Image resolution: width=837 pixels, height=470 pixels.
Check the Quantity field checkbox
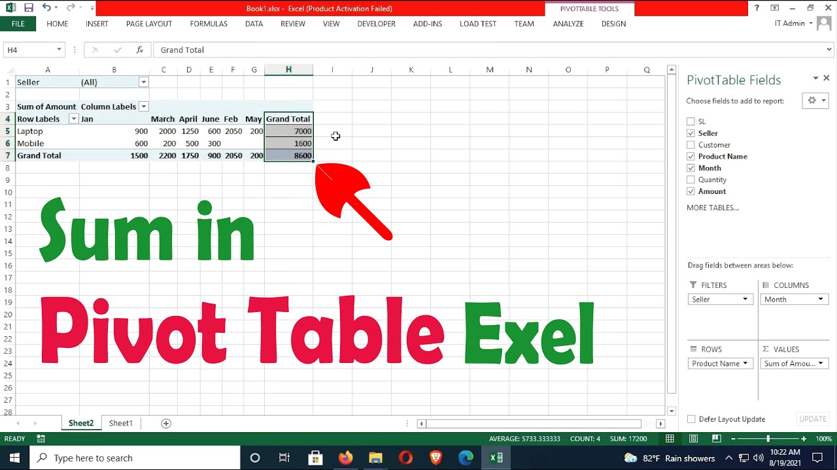click(x=691, y=180)
